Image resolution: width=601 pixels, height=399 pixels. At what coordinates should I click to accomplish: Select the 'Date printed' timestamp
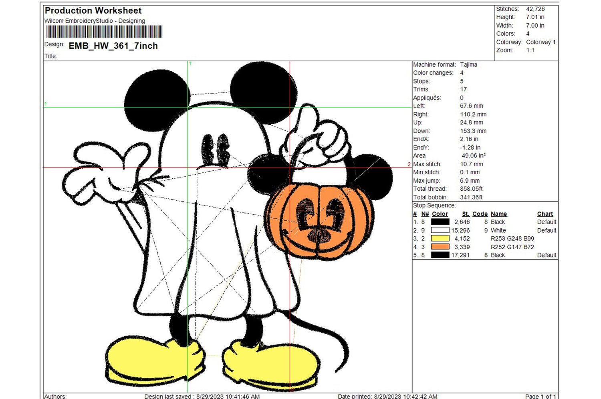tap(387, 396)
